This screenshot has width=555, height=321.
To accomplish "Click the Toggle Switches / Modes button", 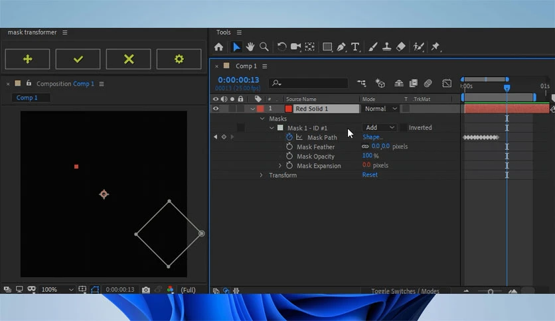I will tap(405, 291).
